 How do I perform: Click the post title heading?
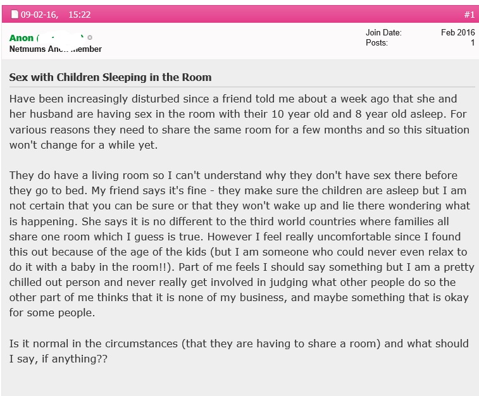coord(110,77)
